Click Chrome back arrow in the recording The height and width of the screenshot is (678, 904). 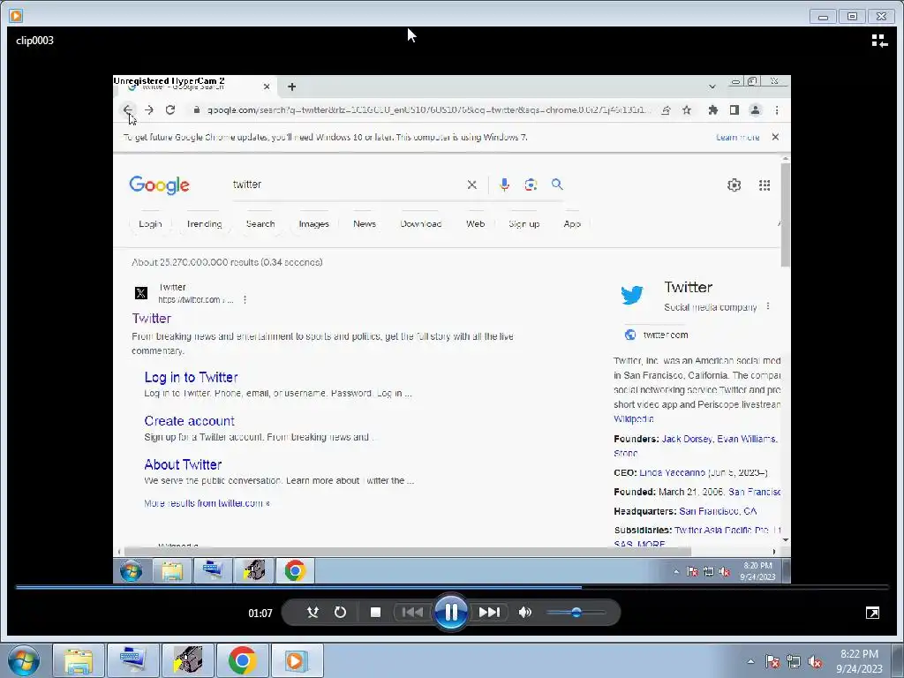(x=127, y=109)
